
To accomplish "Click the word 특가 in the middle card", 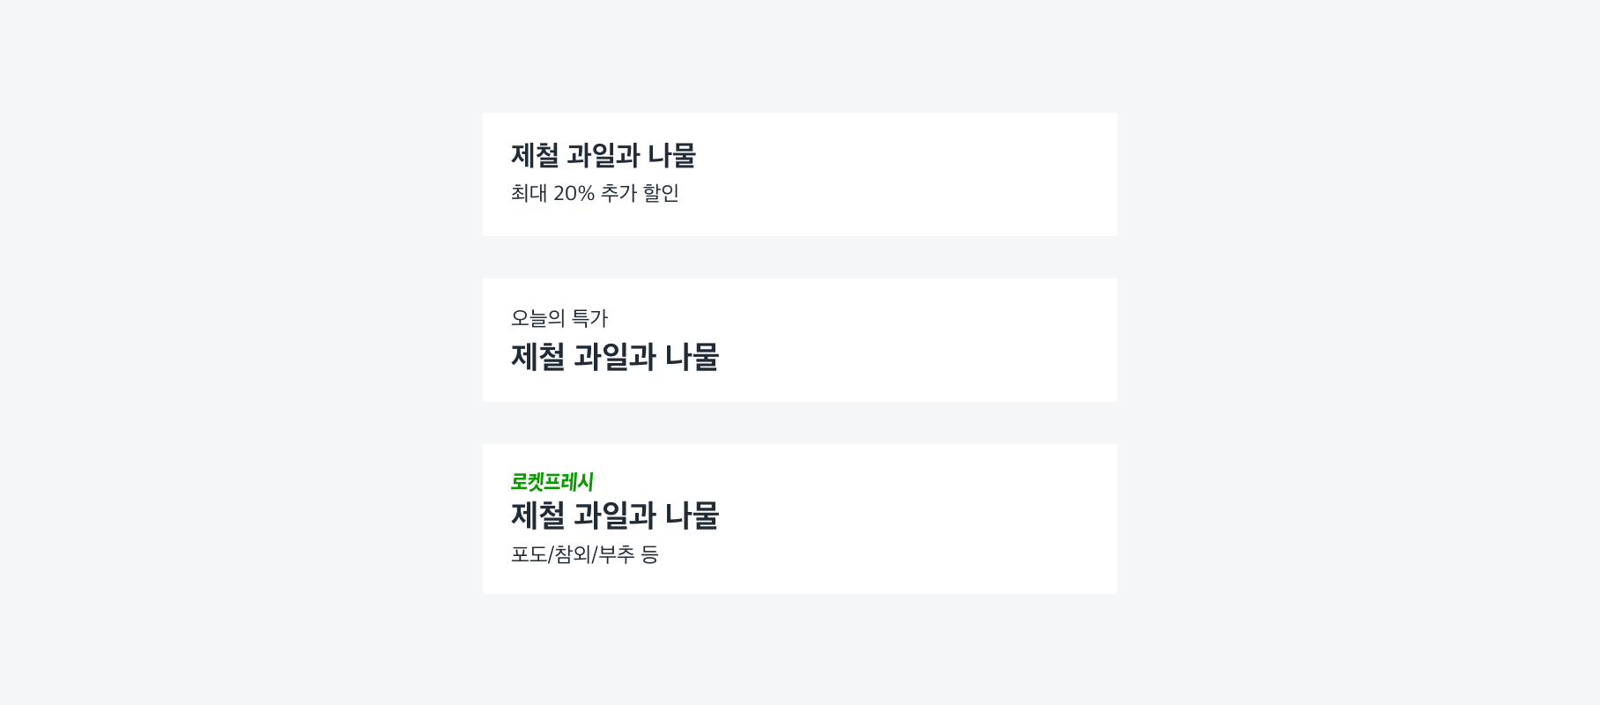I will [589, 318].
